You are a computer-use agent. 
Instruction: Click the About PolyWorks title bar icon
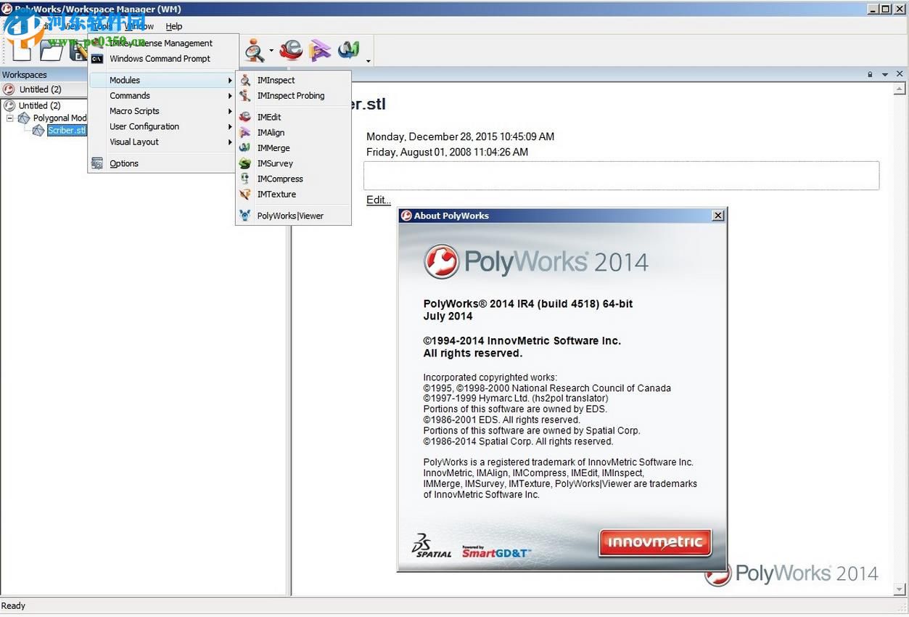pos(406,216)
